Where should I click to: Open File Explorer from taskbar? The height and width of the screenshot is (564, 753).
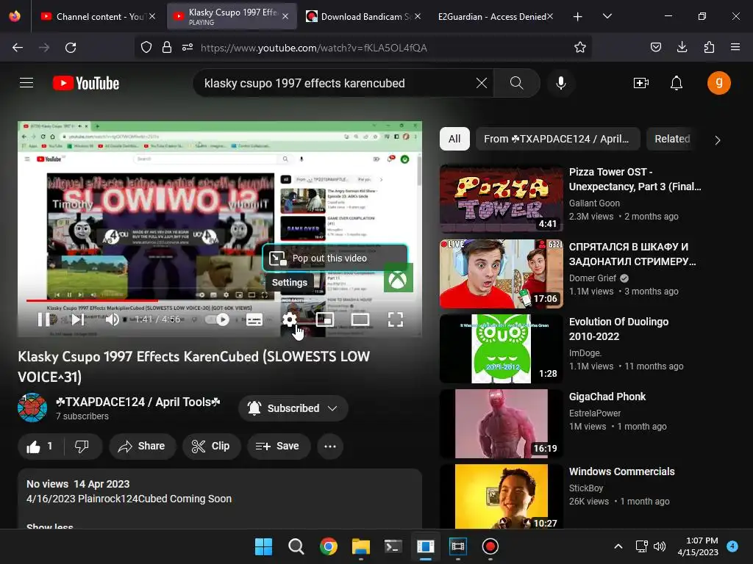pyautogui.click(x=360, y=546)
